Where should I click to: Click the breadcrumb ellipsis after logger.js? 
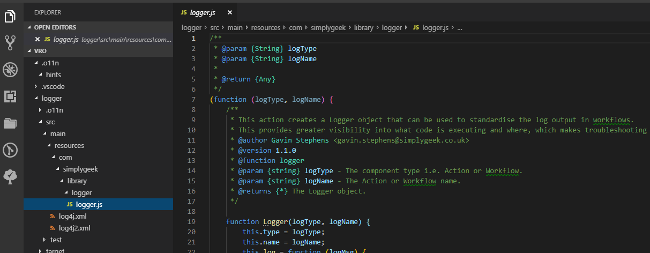(459, 27)
